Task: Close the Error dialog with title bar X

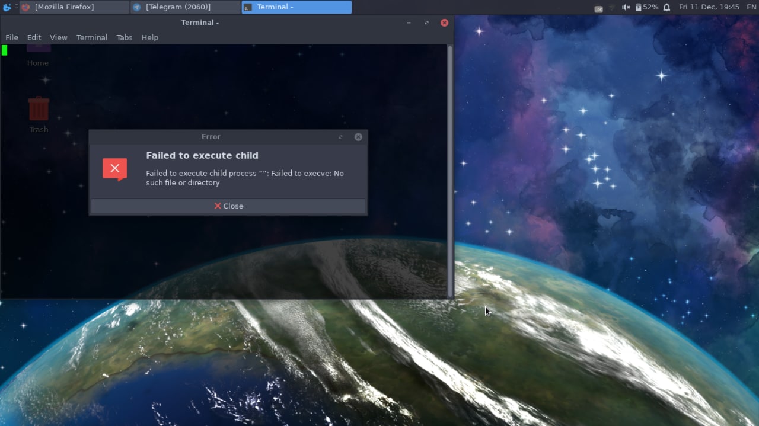Action: tap(358, 137)
